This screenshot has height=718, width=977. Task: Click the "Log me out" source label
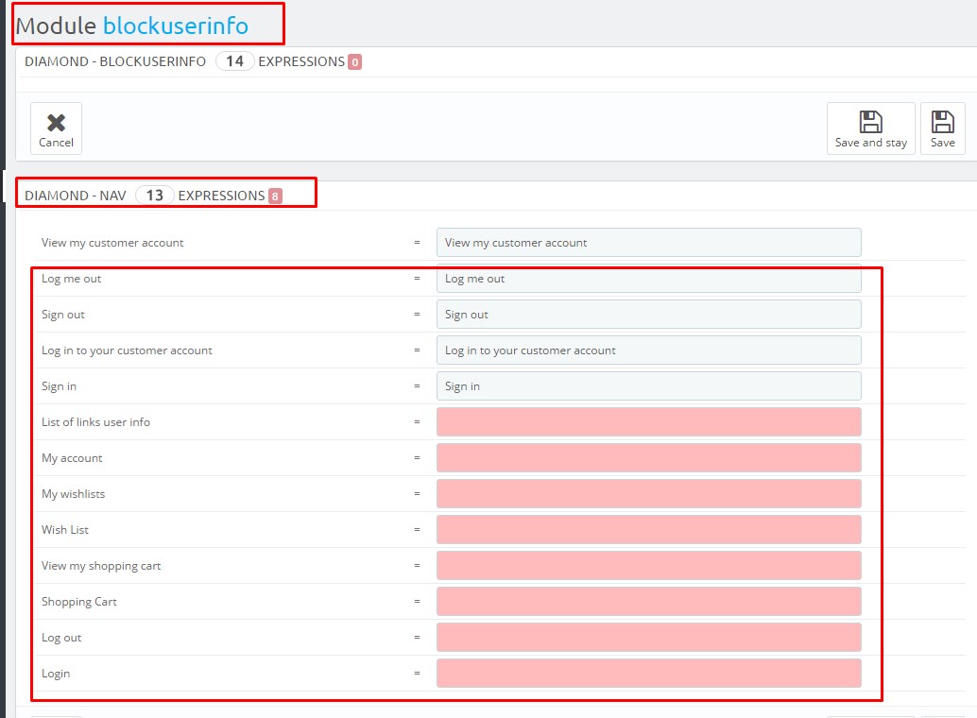71,279
